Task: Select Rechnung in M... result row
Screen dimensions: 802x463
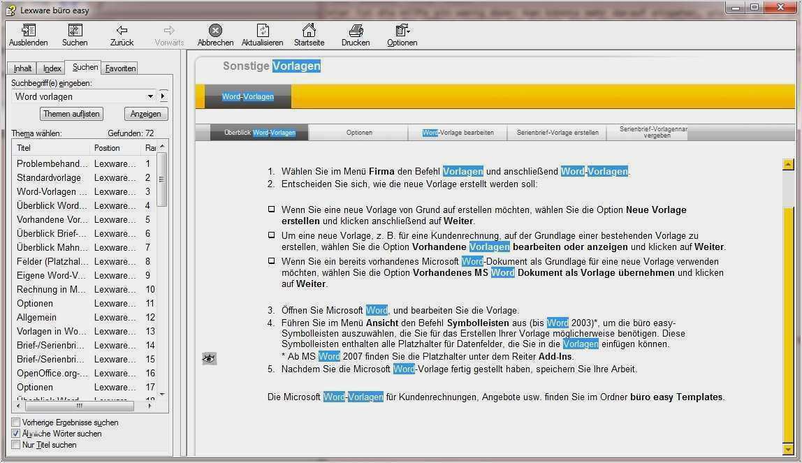Action: click(x=85, y=289)
